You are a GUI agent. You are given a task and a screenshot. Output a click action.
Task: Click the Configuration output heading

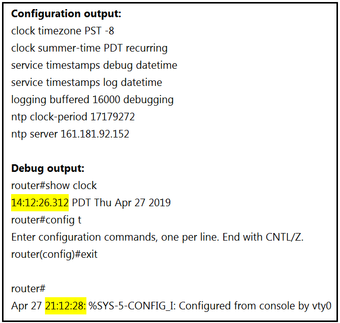pyautogui.click(x=66, y=14)
